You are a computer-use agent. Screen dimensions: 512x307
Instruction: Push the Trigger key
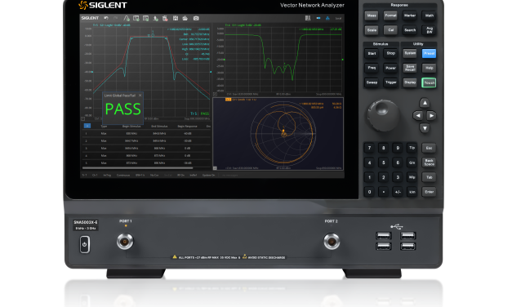tap(390, 82)
